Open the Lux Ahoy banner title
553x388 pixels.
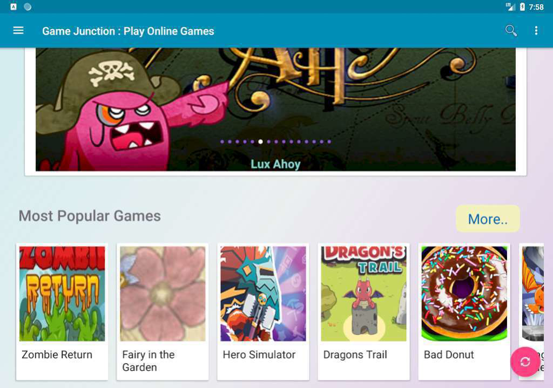coord(275,164)
